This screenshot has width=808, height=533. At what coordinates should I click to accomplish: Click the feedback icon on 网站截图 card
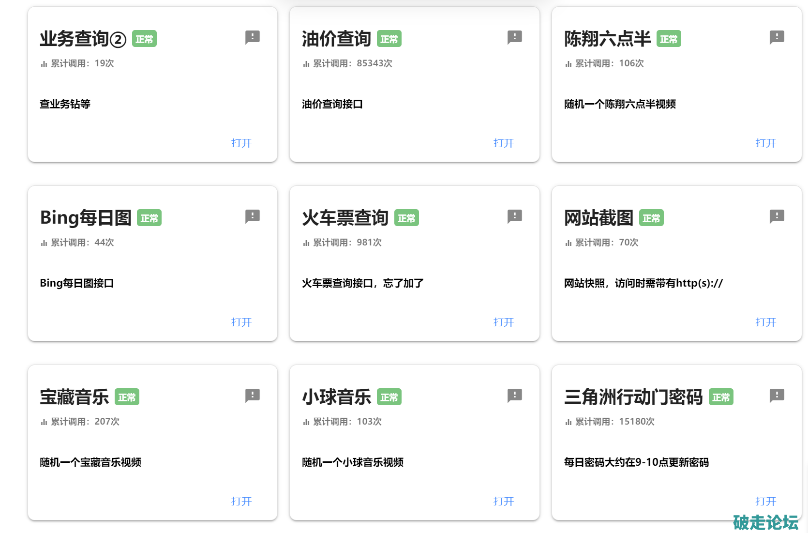coord(777,216)
